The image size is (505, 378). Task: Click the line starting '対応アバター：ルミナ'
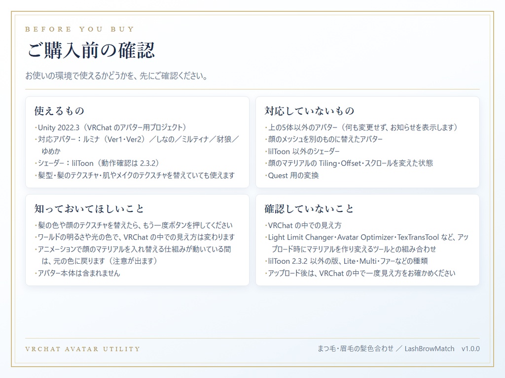pyautogui.click(x=137, y=139)
